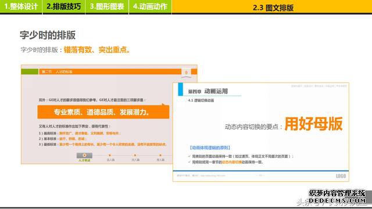Click the 4.1 subsection line

tap(201, 100)
